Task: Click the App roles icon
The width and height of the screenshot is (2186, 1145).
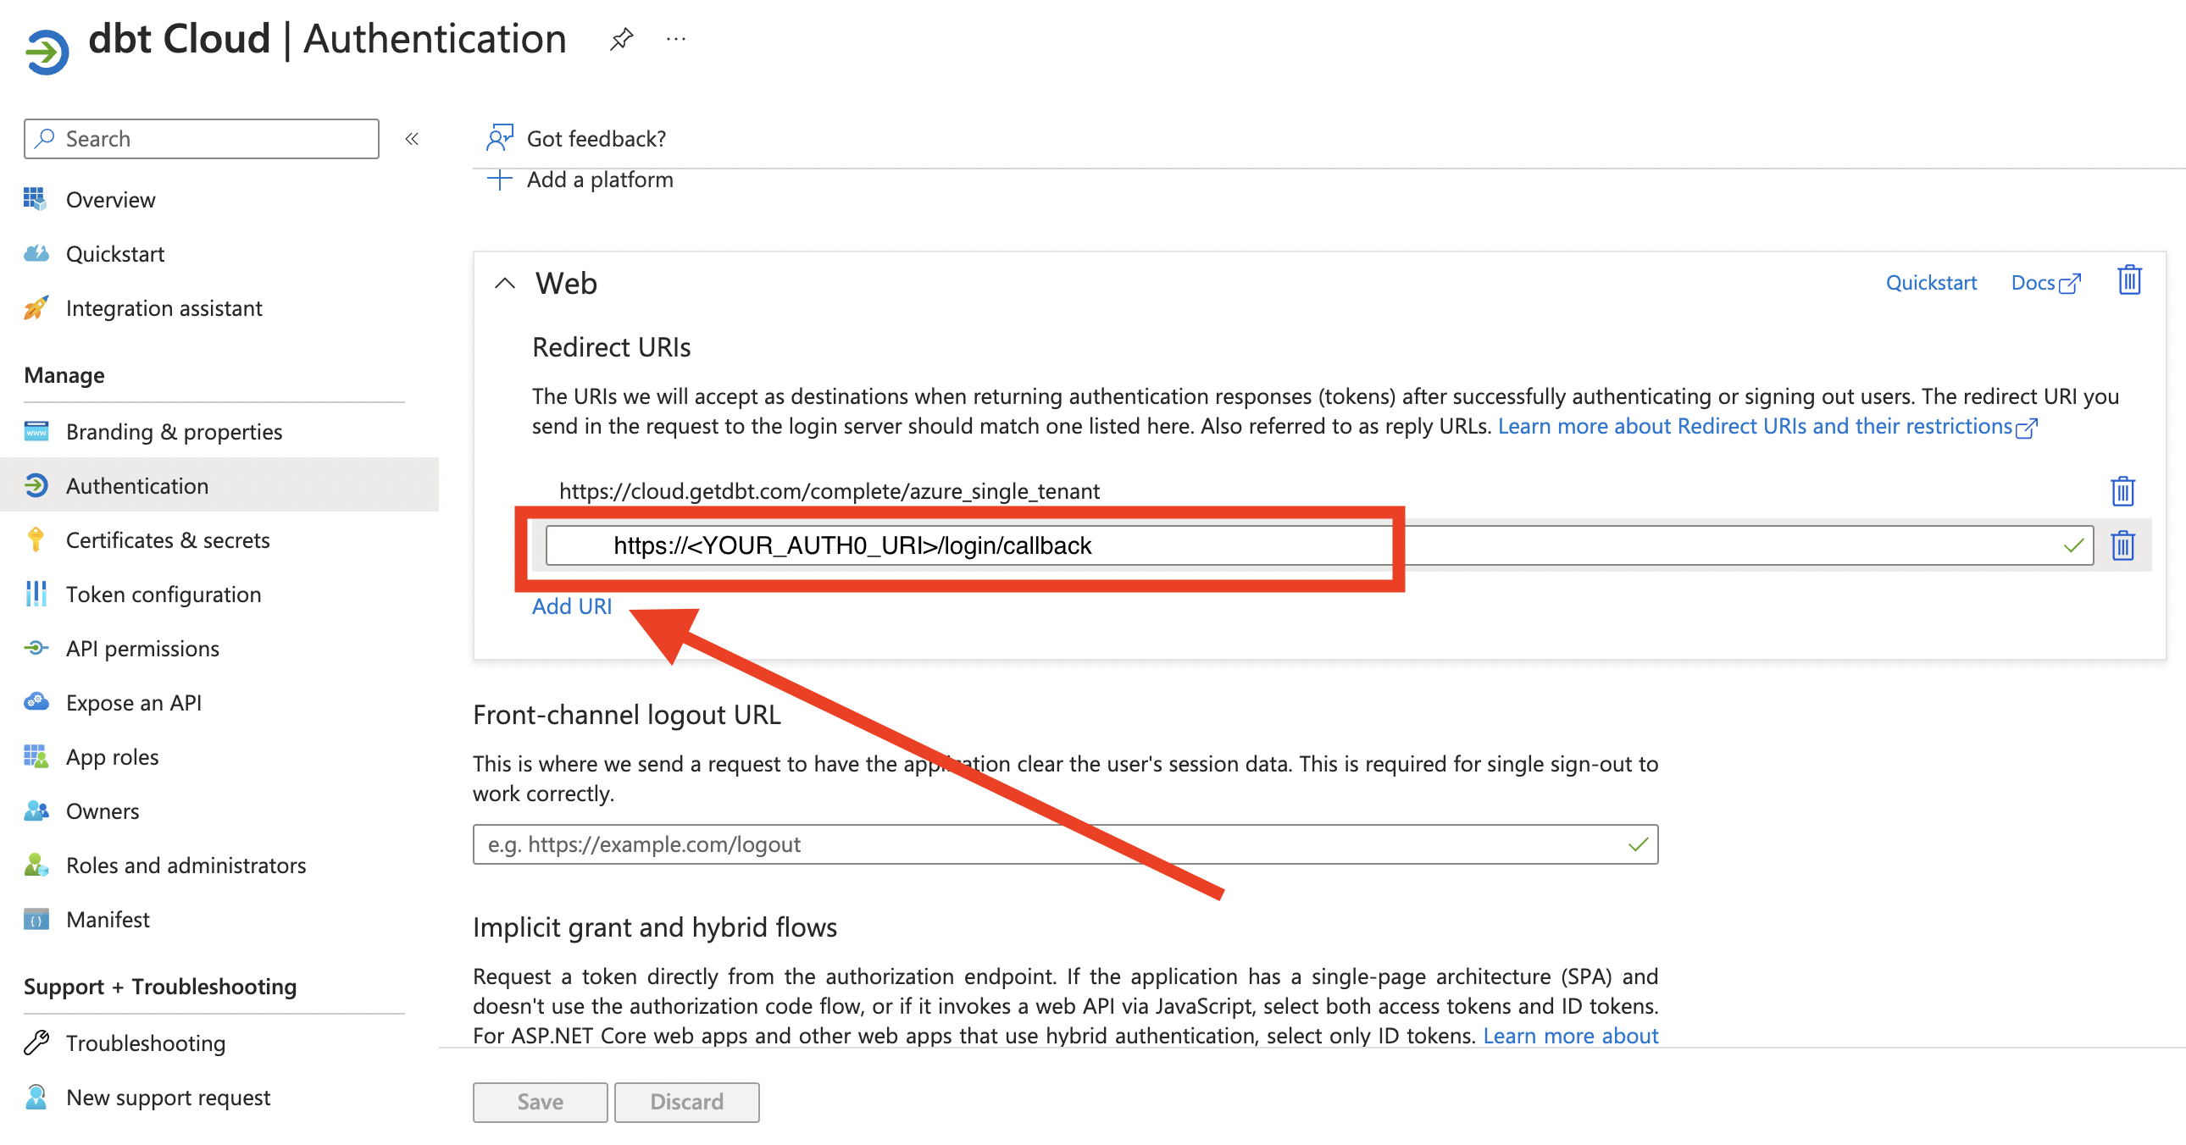Action: 36,756
